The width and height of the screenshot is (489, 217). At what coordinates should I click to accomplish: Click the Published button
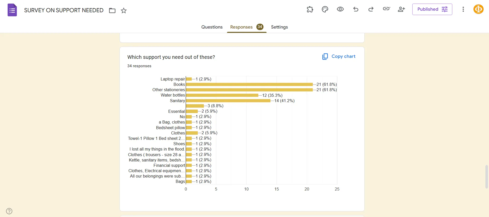tap(432, 9)
